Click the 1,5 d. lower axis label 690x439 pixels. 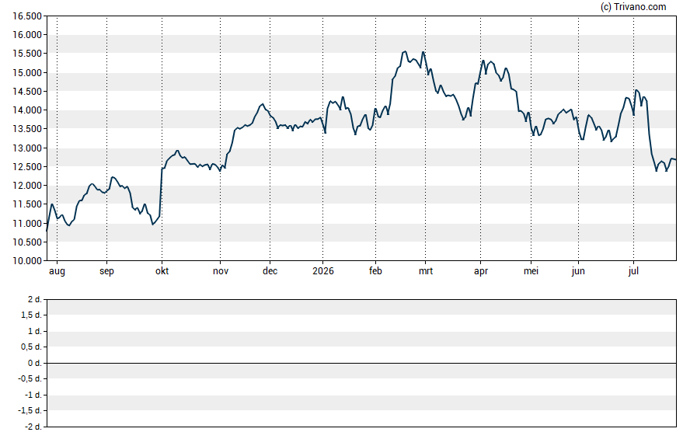tap(31, 315)
